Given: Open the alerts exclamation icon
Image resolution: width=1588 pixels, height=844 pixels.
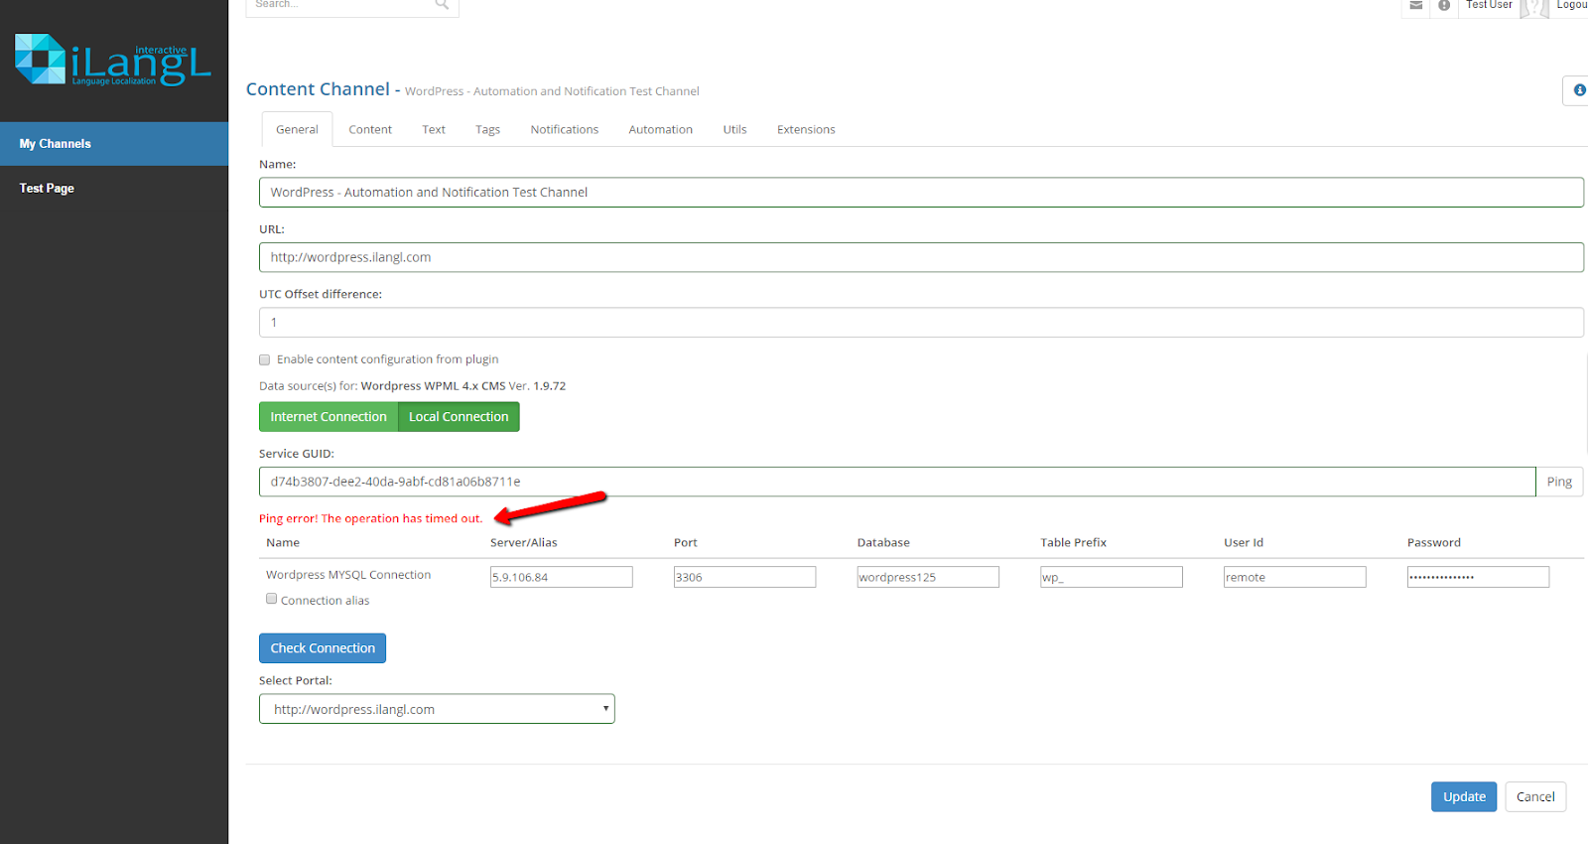Looking at the screenshot, I should (x=1444, y=6).
